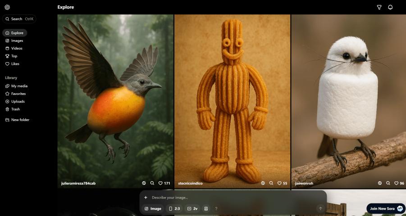Click remix icon on mango bird image
Image resolution: width=406 pixels, height=216 pixels.
coord(144,183)
